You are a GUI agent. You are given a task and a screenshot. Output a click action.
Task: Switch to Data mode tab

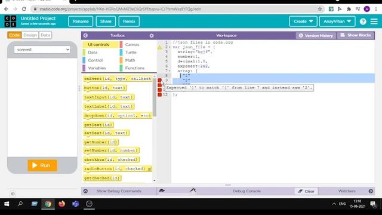click(x=45, y=35)
